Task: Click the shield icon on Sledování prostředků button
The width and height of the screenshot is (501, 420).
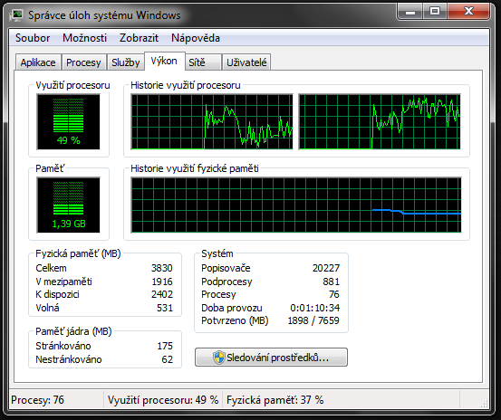Action: point(219,358)
